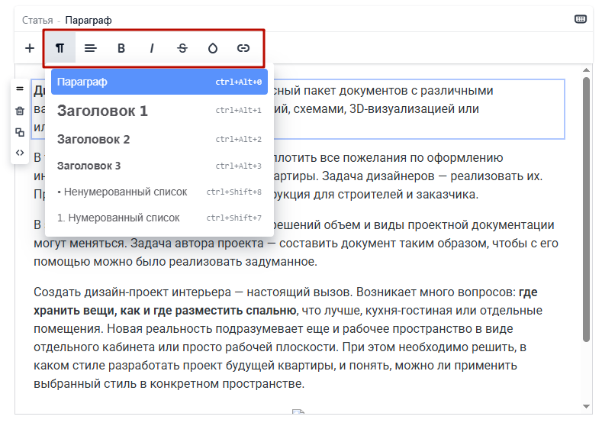Click the HTML code view icon
This screenshot has height=426, width=602.
(x=20, y=153)
